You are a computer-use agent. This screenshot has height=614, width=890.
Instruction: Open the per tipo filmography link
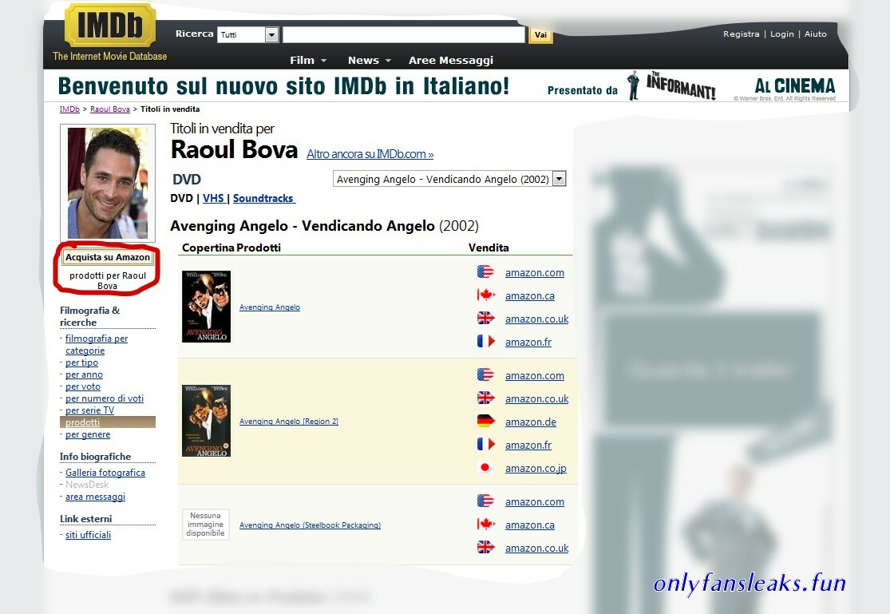pyautogui.click(x=81, y=362)
